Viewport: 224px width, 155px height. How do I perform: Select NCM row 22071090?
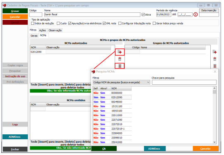point(112,120)
